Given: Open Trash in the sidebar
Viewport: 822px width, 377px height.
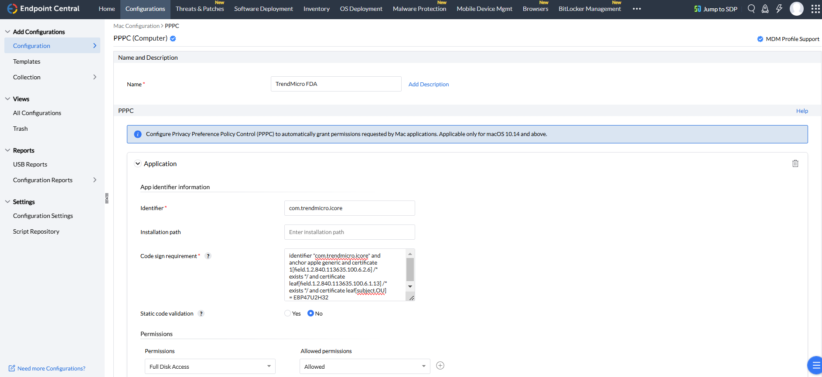Looking at the screenshot, I should click(20, 129).
